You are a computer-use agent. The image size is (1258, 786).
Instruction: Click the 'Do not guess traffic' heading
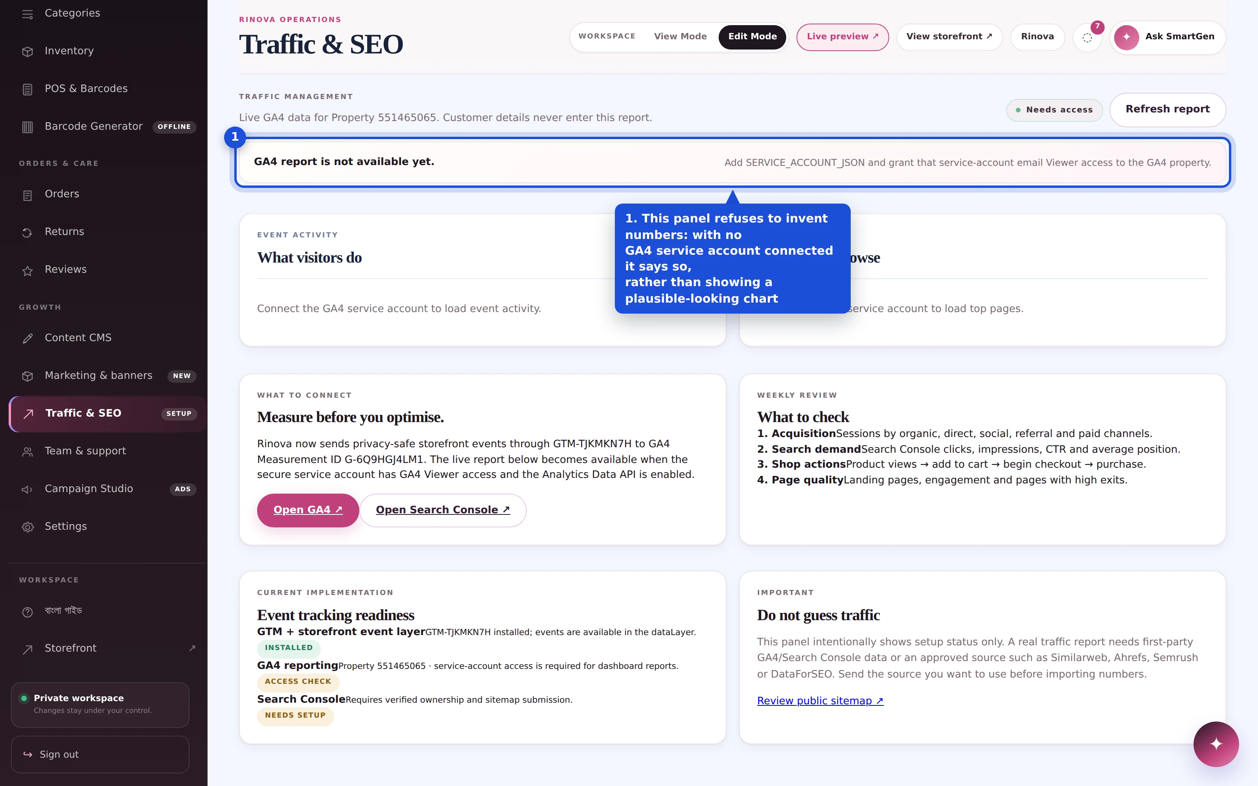(818, 615)
